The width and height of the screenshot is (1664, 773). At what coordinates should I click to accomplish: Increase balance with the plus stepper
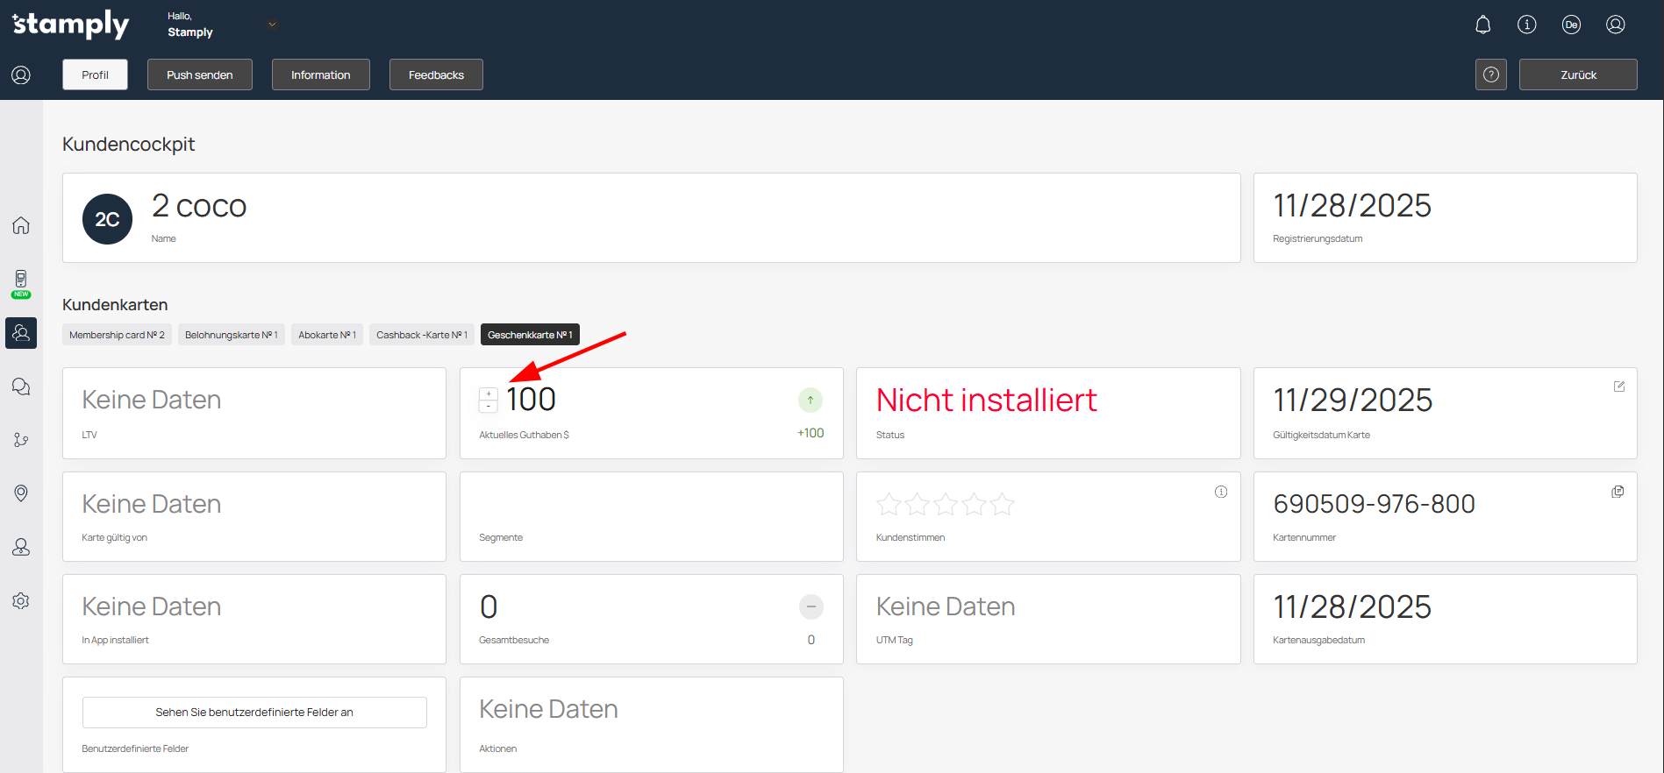tap(489, 394)
